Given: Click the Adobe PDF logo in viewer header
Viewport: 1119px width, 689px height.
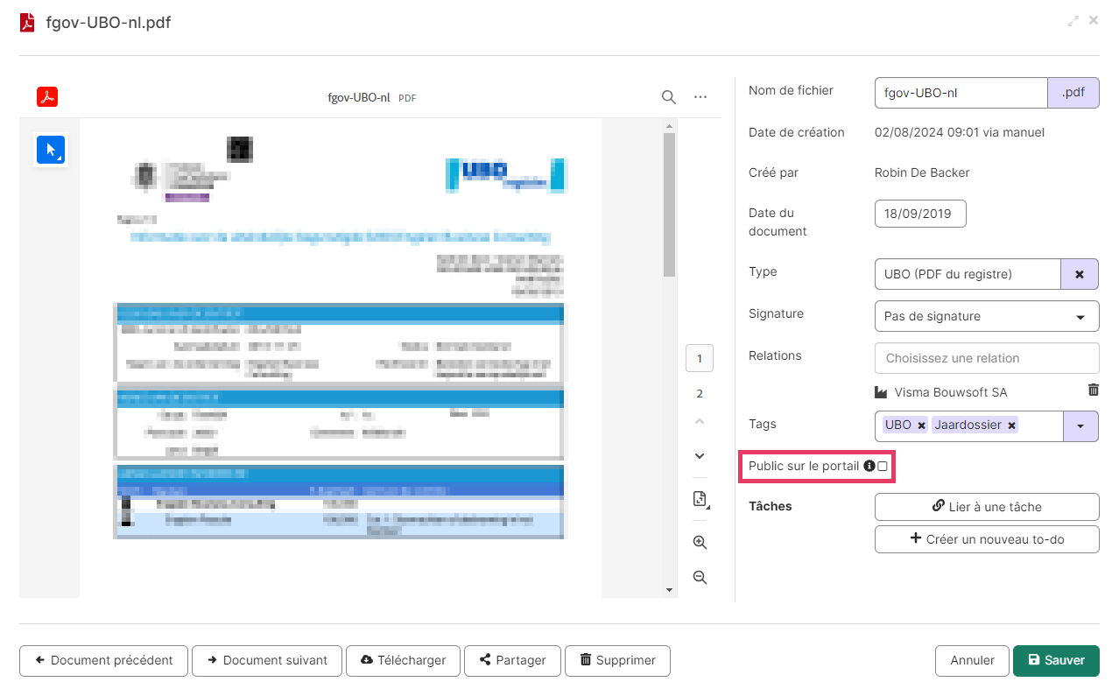Looking at the screenshot, I should (47, 97).
